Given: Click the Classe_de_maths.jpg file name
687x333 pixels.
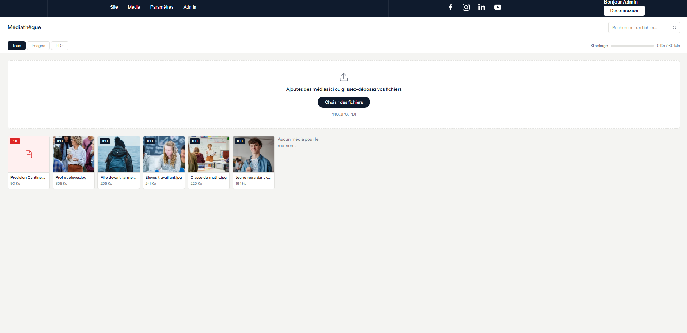Looking at the screenshot, I should click(x=209, y=177).
